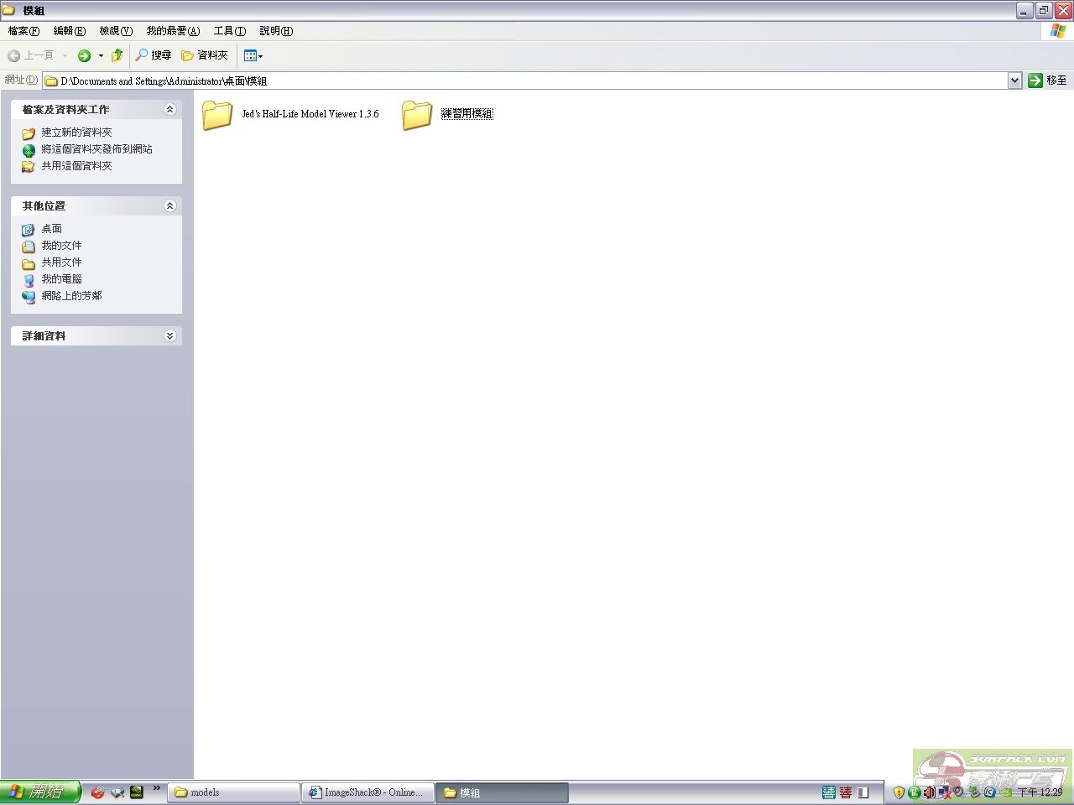Open the 工具 menu

[x=229, y=31]
